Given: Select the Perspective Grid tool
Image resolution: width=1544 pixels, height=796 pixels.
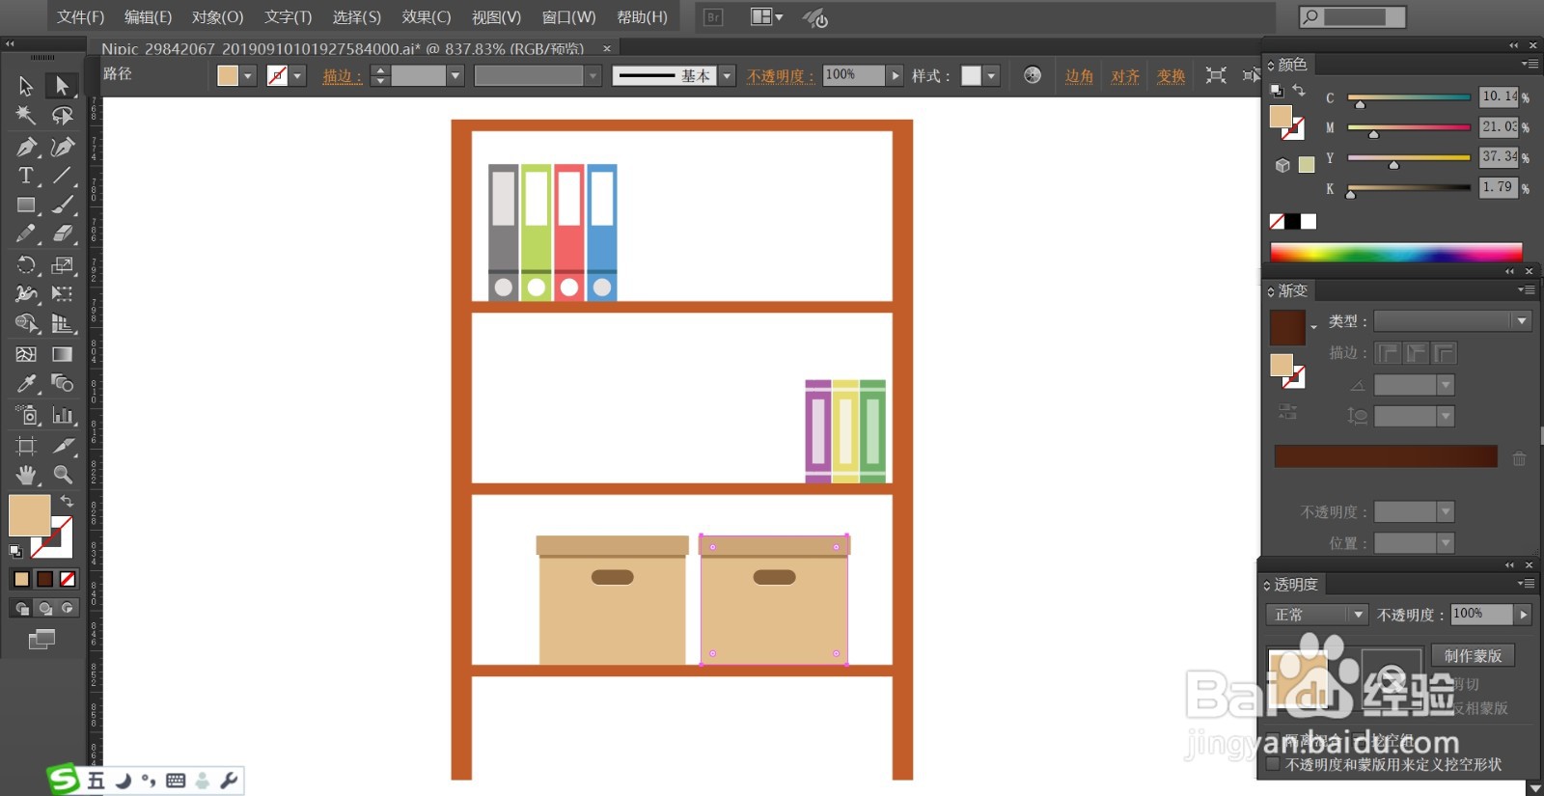Looking at the screenshot, I should 63,324.
